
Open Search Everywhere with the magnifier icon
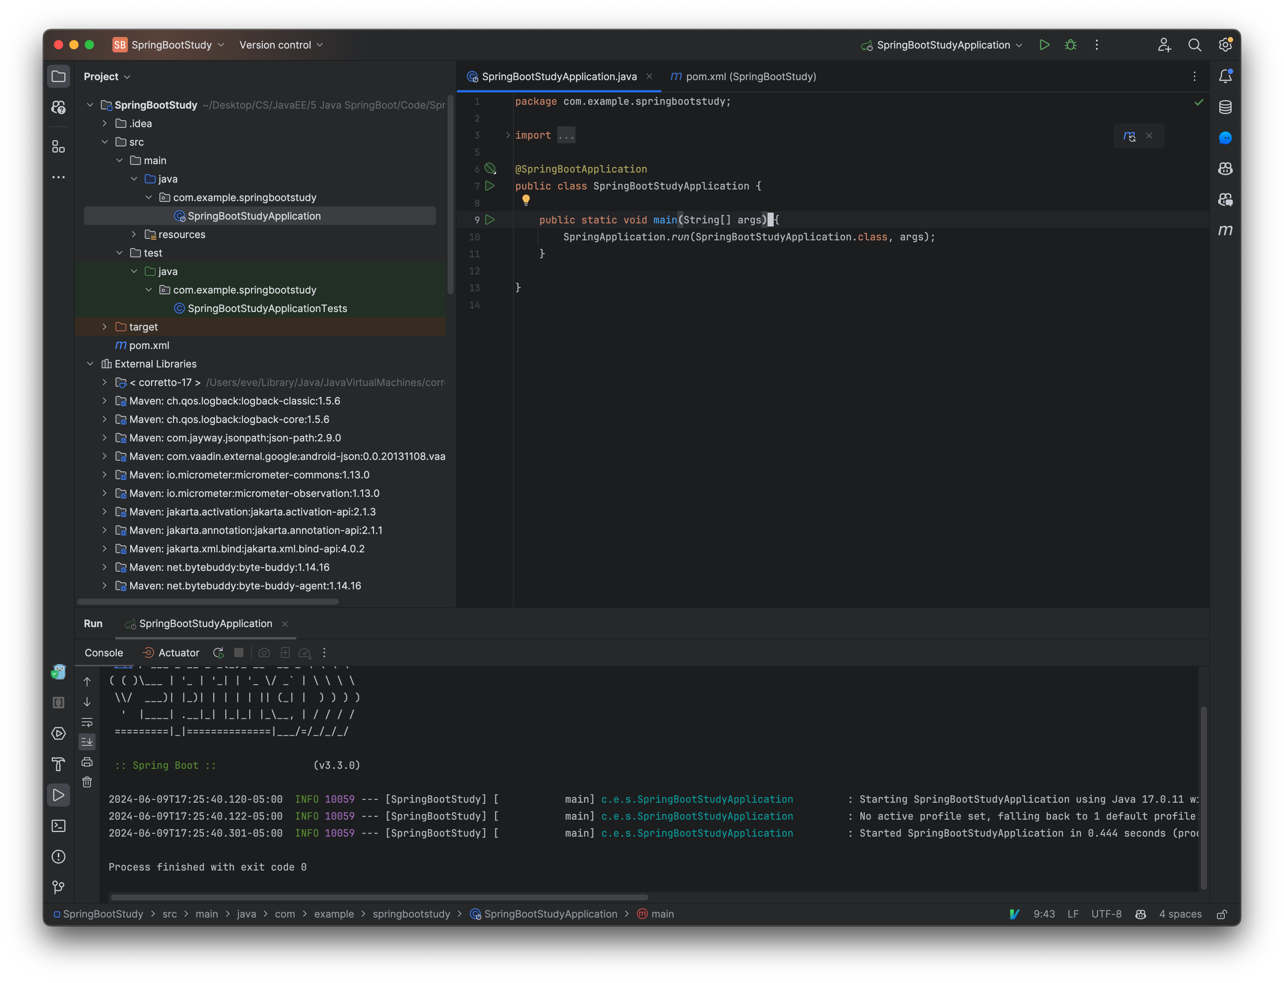1195,44
